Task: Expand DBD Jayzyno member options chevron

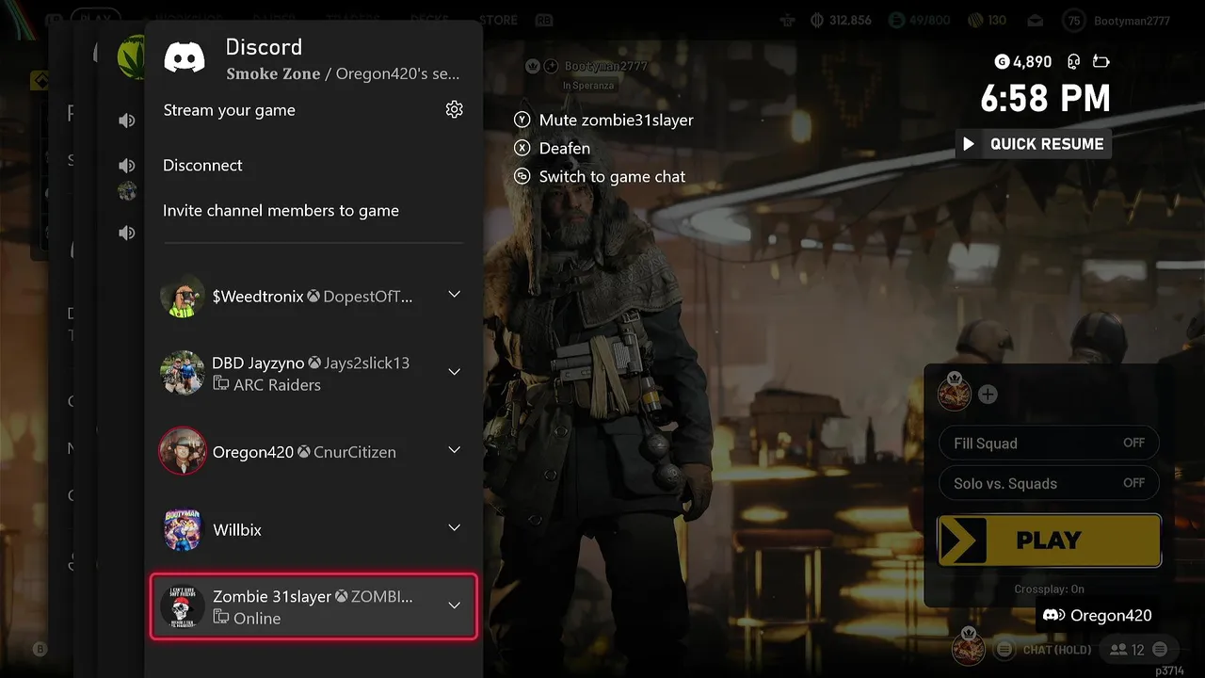Action: 454,372
